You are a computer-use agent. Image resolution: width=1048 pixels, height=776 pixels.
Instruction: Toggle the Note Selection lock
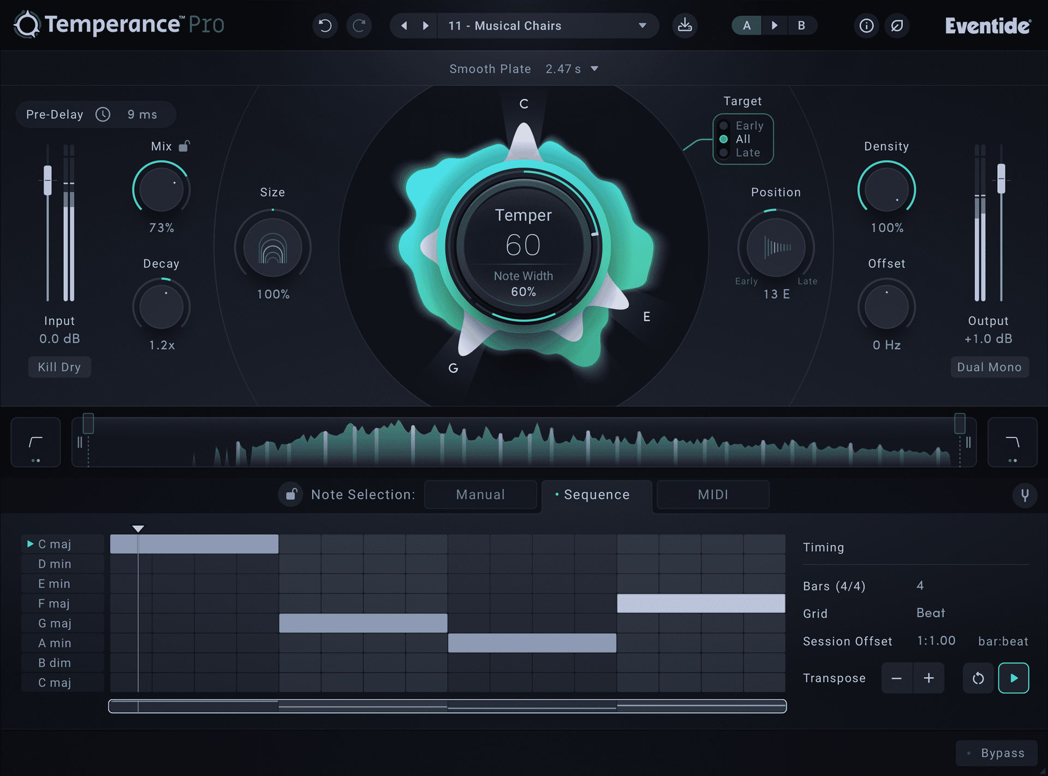pyautogui.click(x=291, y=494)
